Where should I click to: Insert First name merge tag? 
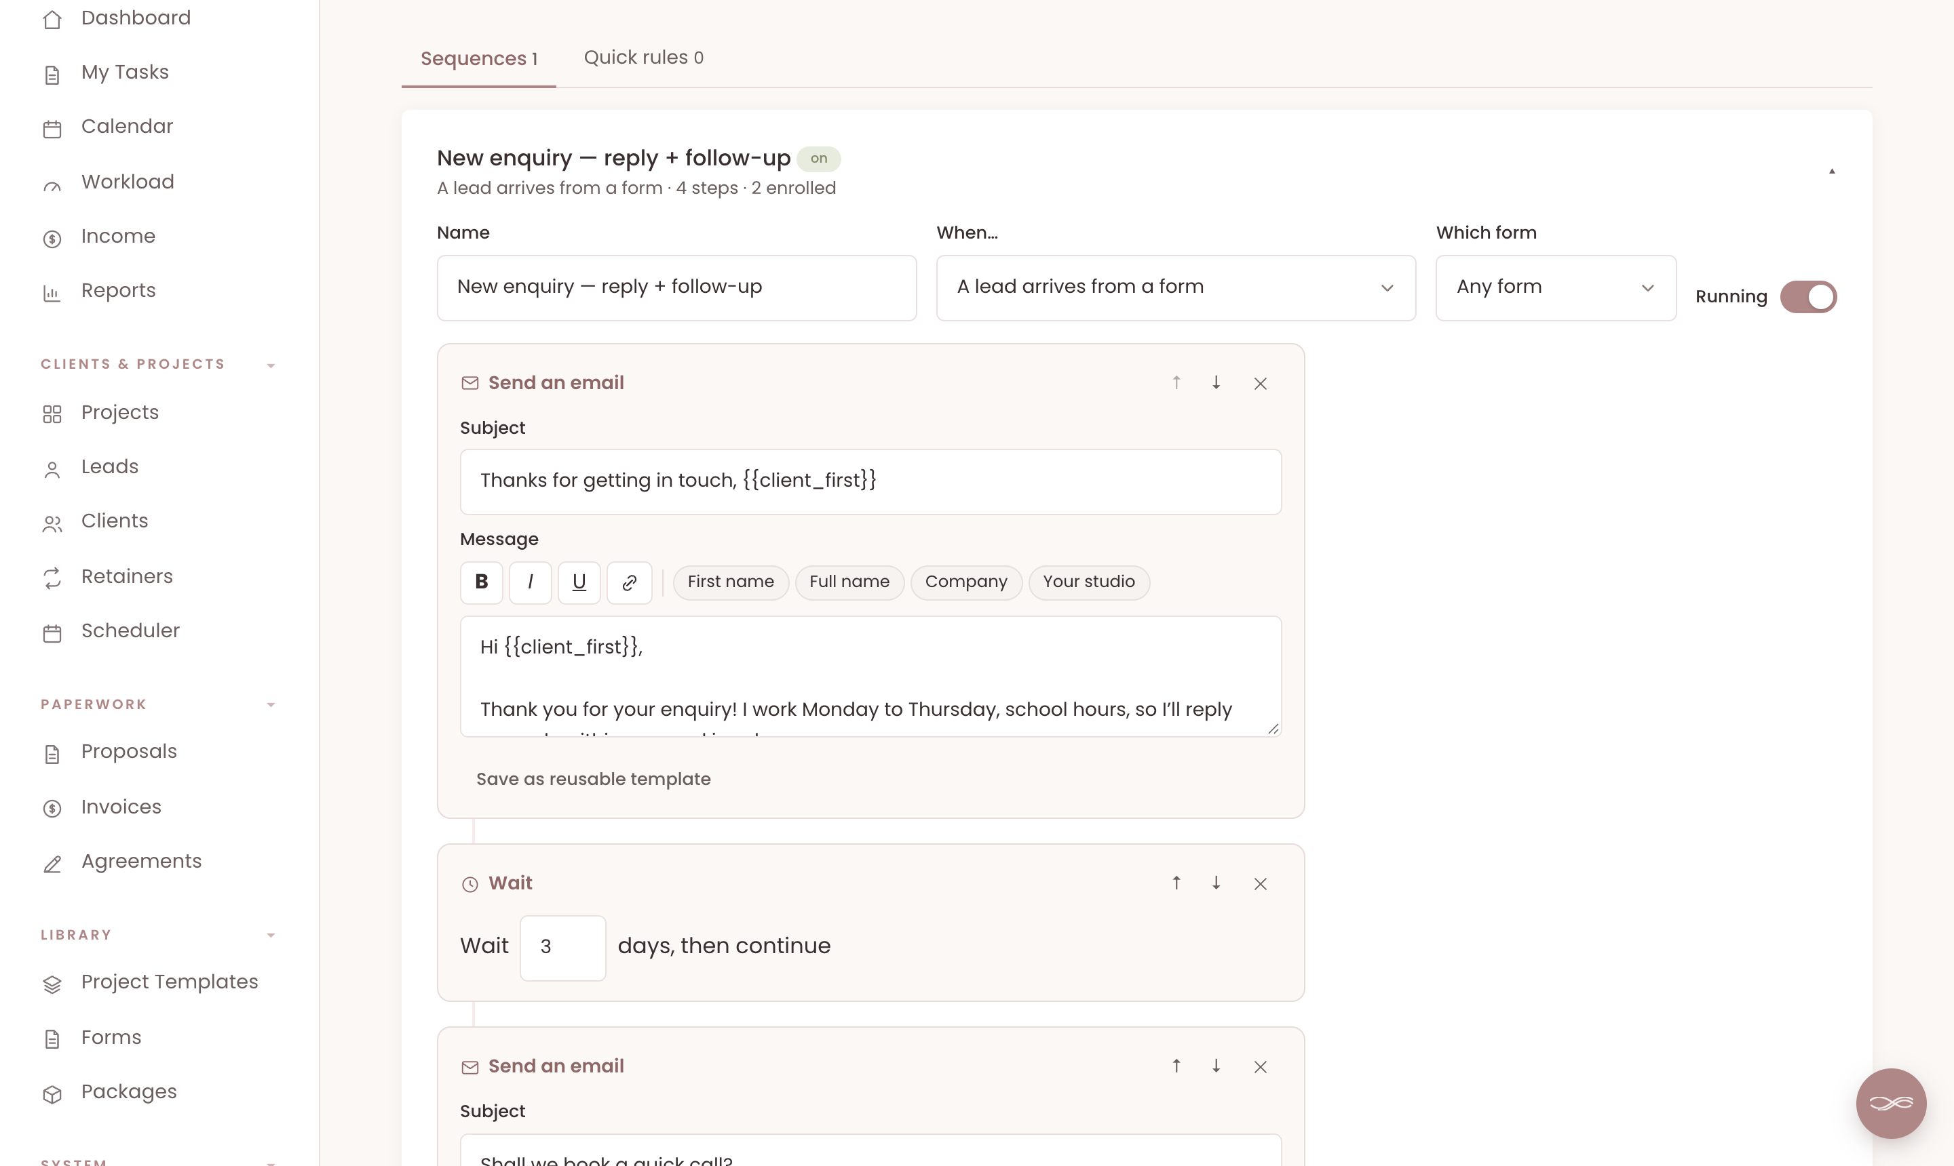731,582
